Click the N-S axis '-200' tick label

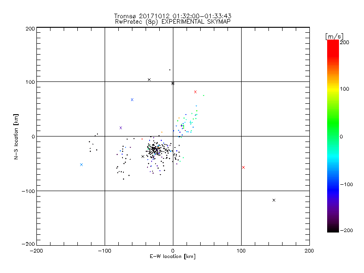point(28,244)
